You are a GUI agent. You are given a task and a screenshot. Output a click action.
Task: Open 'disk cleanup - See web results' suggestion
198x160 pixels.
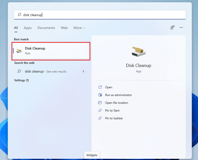[x=45, y=71]
